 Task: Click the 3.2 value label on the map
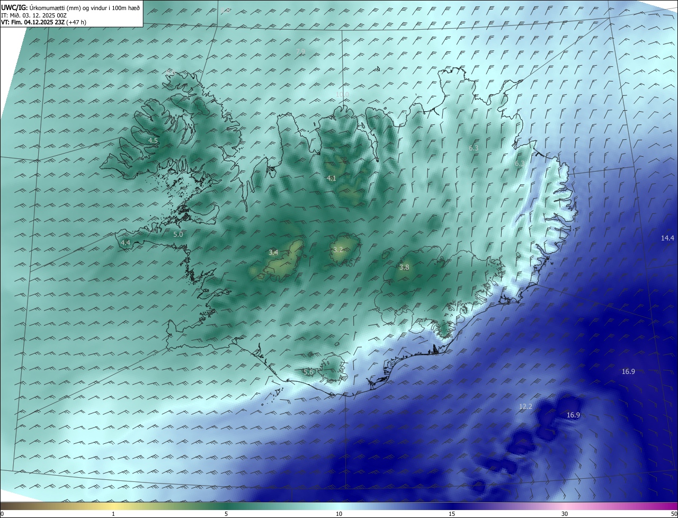(x=338, y=249)
